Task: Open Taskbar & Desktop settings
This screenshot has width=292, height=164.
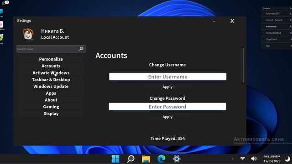Action: [51, 80]
